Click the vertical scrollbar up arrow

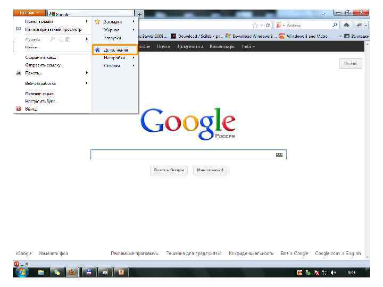[367, 44]
